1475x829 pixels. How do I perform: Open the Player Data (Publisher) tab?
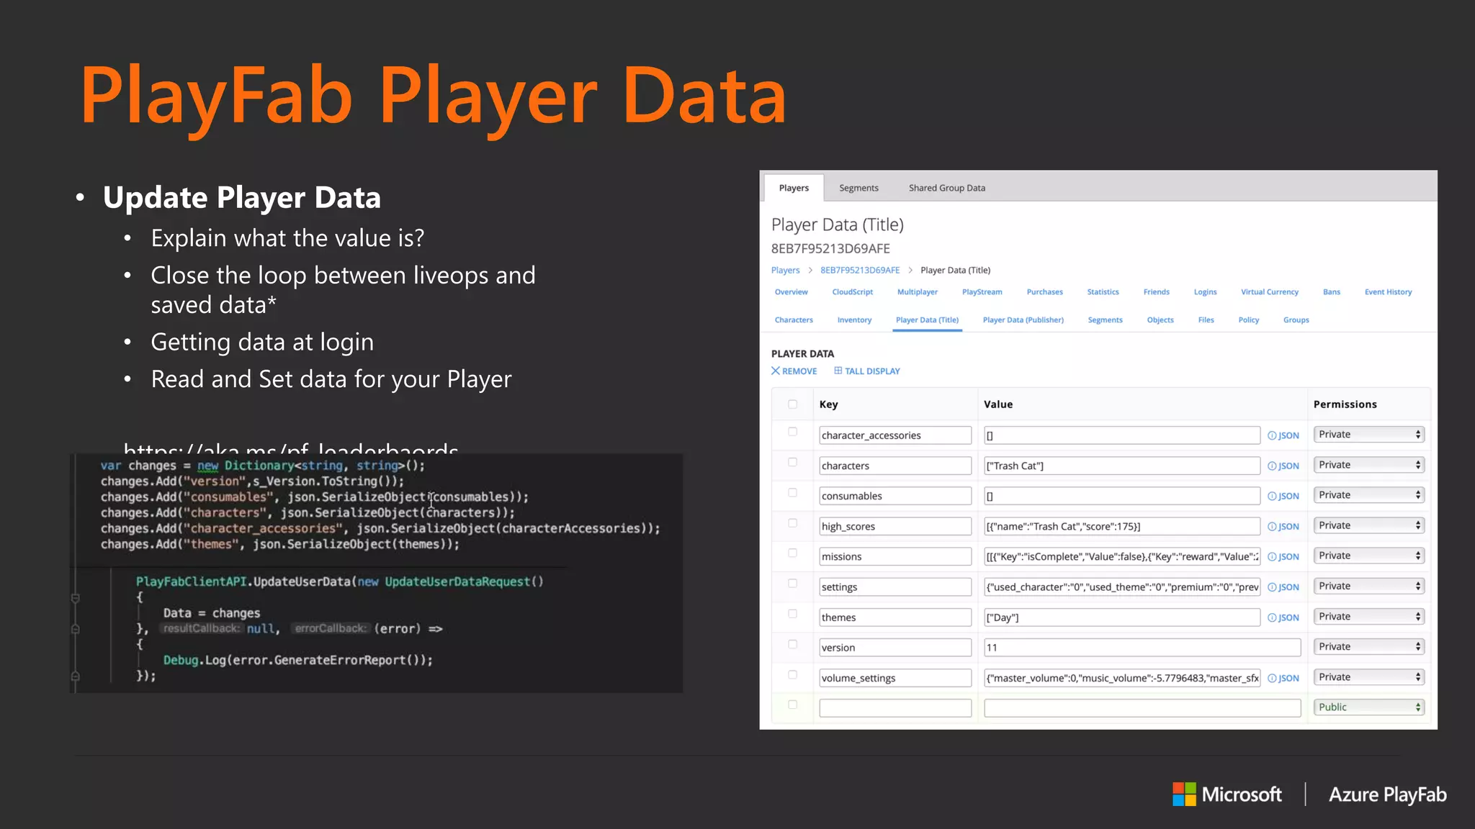point(1023,320)
